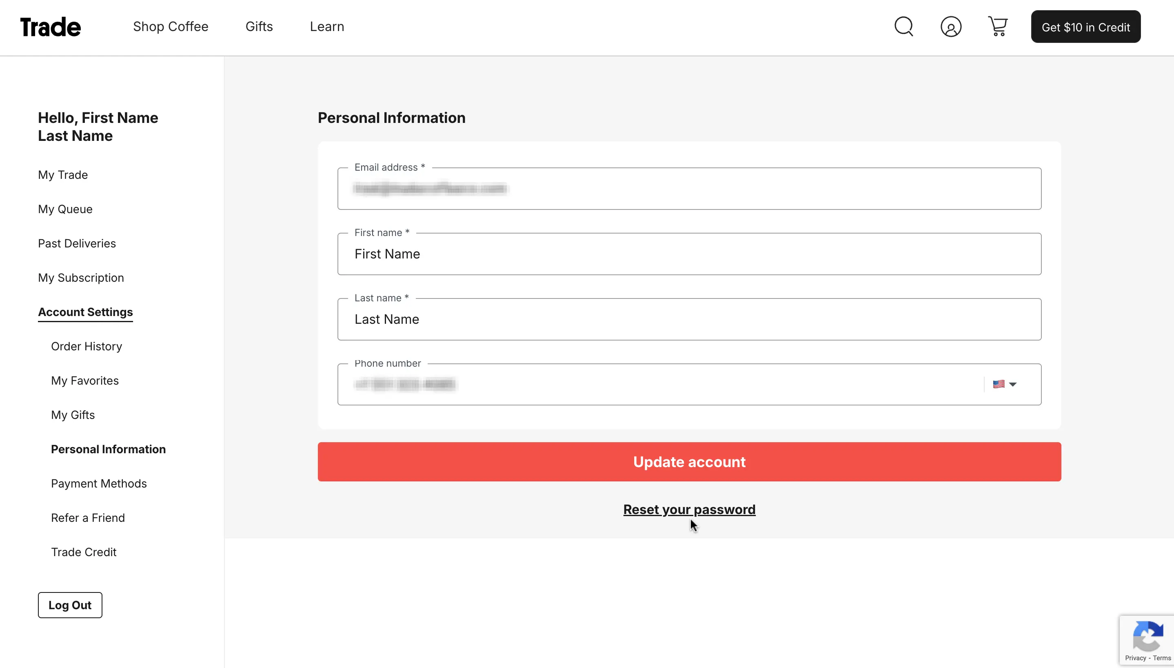Navigate to Order History
This screenshot has width=1174, height=668.
point(86,346)
